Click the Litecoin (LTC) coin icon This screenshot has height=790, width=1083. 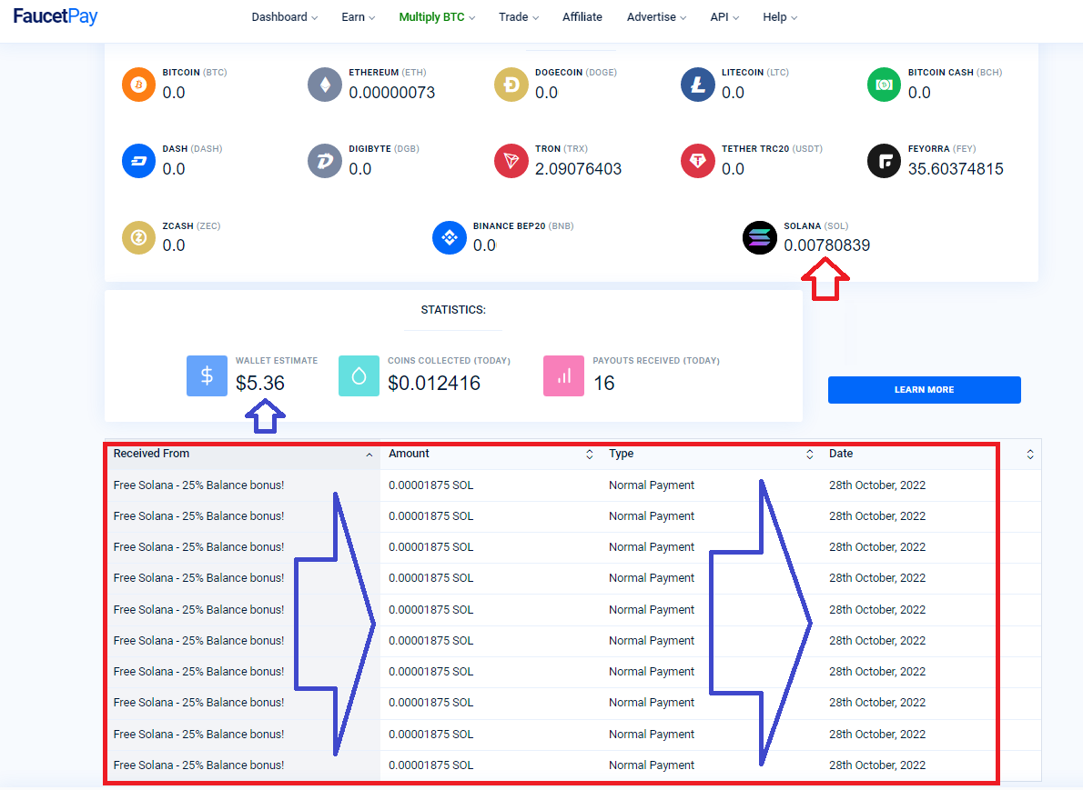point(698,85)
